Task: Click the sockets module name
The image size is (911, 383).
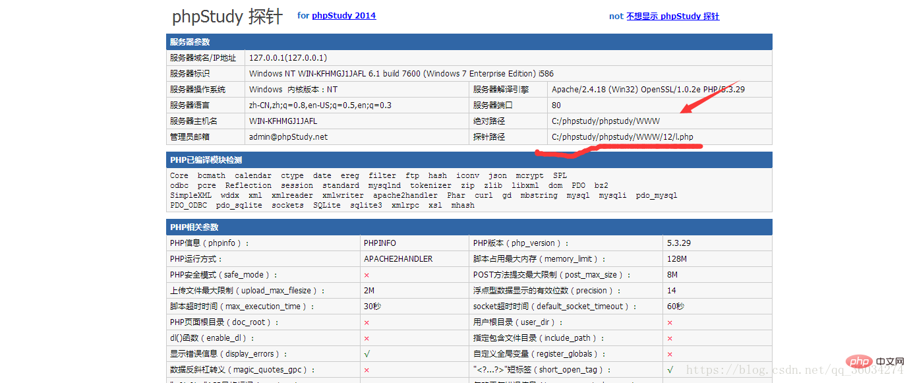Action: coord(287,206)
